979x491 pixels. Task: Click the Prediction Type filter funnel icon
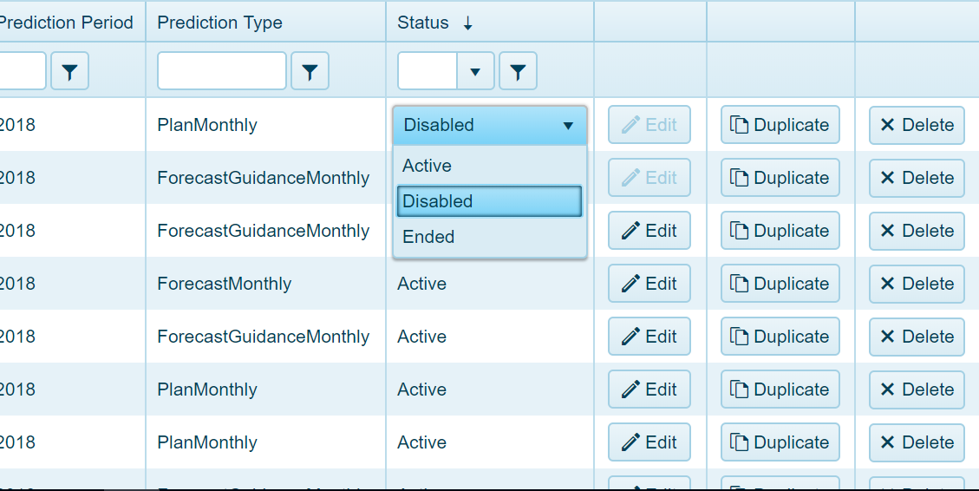(x=310, y=72)
